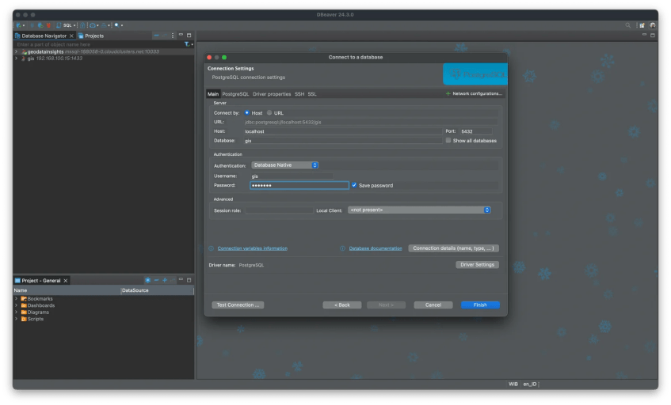Open the Authentication Database Native dropdown
Image resolution: width=671 pixels, height=405 pixels.
click(284, 165)
